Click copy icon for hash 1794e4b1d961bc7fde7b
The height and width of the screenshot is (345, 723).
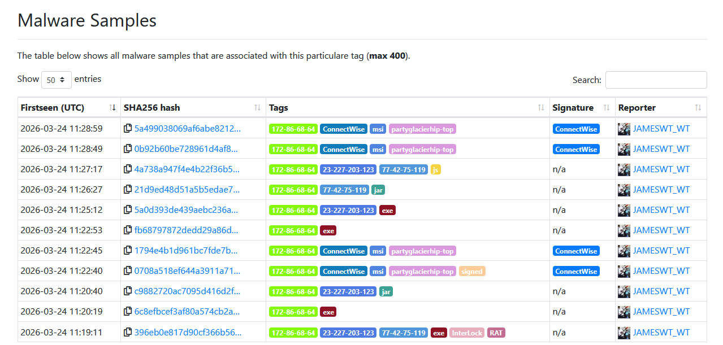pos(128,251)
